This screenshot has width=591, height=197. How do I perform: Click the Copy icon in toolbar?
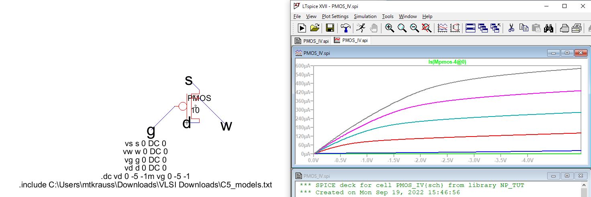tap(524, 28)
